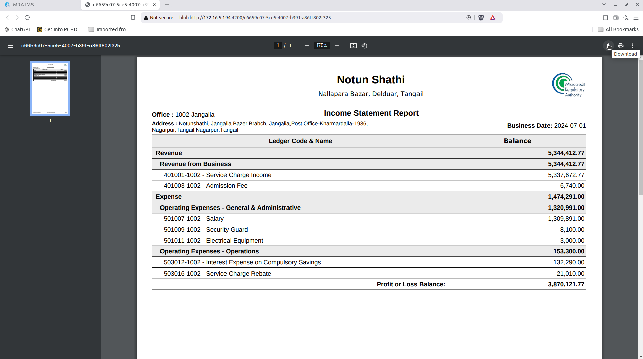Click the Revenue from Business row
The height and width of the screenshot is (359, 643).
coord(369,164)
